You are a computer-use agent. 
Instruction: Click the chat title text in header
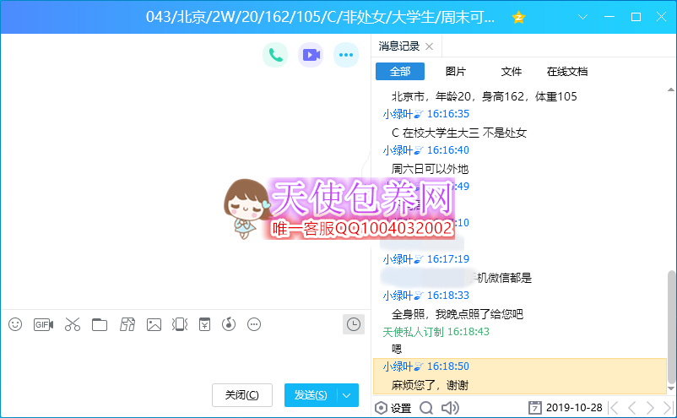tap(320, 17)
